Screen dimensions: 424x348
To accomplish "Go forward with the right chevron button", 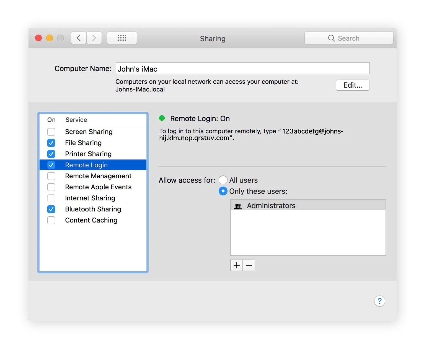I will point(94,38).
